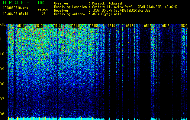Click the 0.8 kHz axis label

[3, 84]
